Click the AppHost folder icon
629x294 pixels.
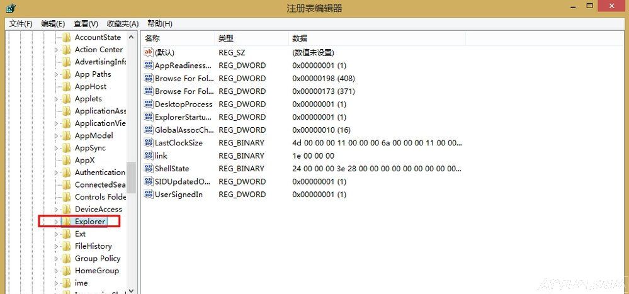pyautogui.click(x=66, y=87)
